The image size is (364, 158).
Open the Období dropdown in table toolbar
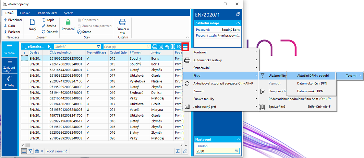(99, 47)
